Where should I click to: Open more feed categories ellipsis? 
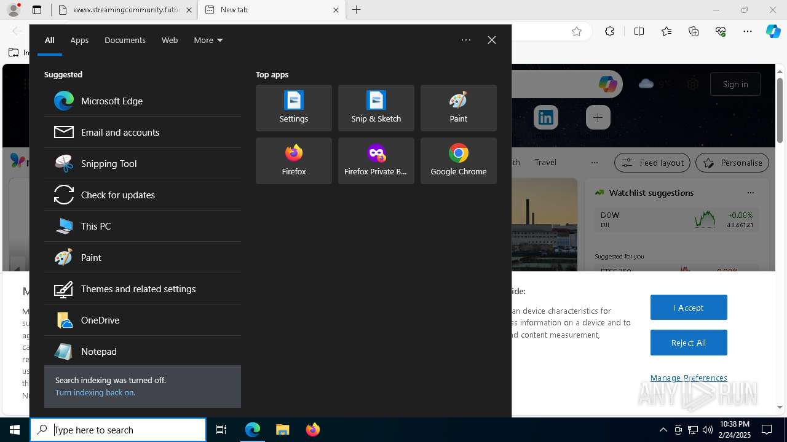click(594, 162)
